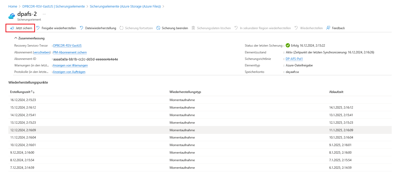Screen dimensions: 393x175
Task: Click the Abonnement-ID value aaaa0a0a-bb1b-cc2c-dd3d-eeeeee4e4e4e
Action: click(x=86, y=59)
